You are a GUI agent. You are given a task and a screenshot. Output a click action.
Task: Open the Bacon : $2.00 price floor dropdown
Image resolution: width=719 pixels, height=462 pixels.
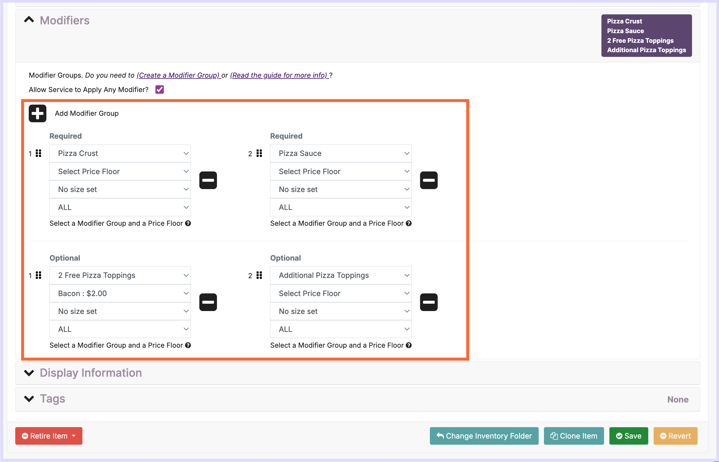coord(120,293)
